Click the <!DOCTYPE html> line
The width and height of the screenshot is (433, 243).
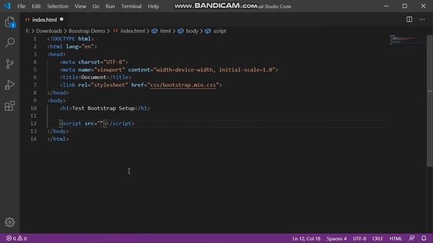point(70,38)
